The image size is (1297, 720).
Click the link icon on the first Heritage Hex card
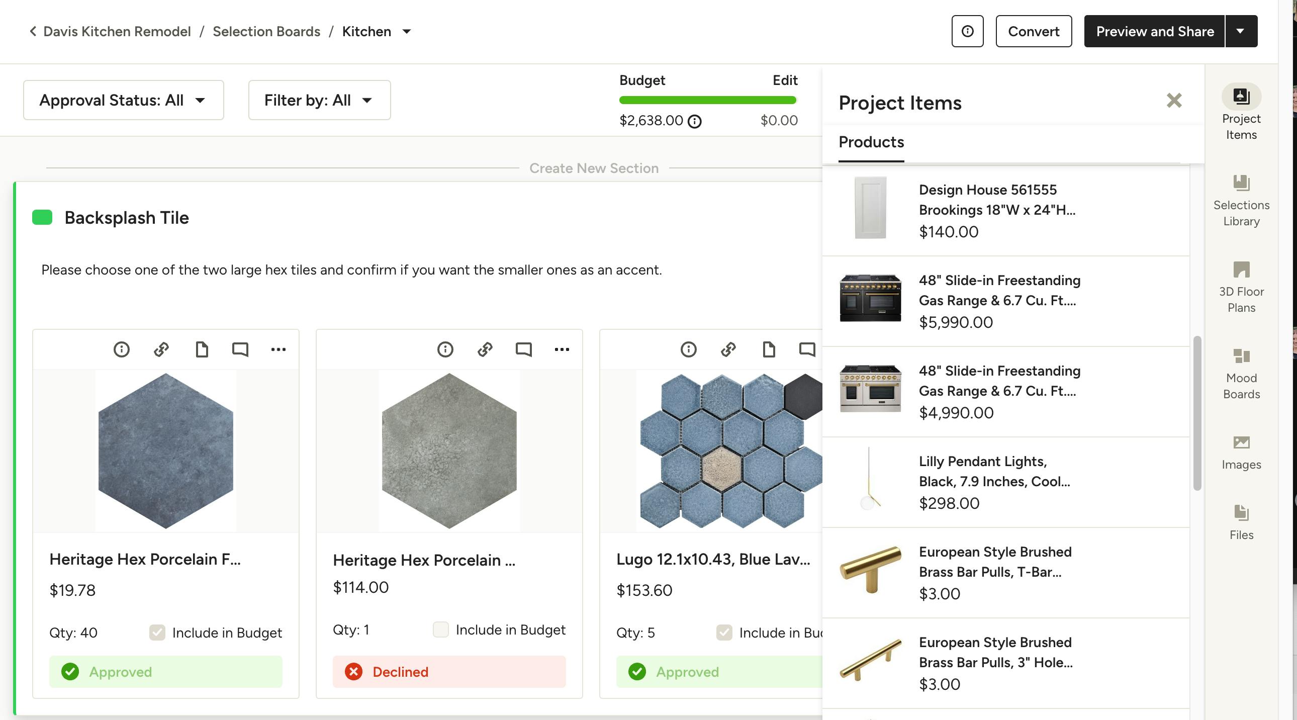click(160, 349)
